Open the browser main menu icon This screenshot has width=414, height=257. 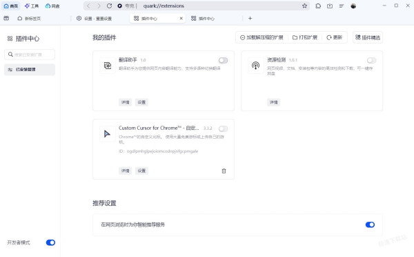coord(342,6)
